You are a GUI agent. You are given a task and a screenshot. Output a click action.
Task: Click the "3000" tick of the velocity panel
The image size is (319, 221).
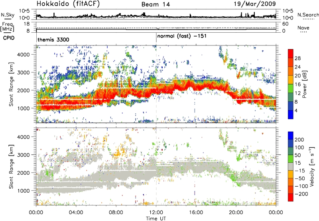[24, 155]
